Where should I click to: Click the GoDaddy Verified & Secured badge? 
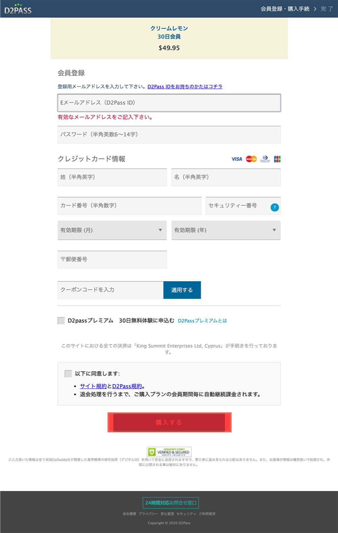coord(169,452)
